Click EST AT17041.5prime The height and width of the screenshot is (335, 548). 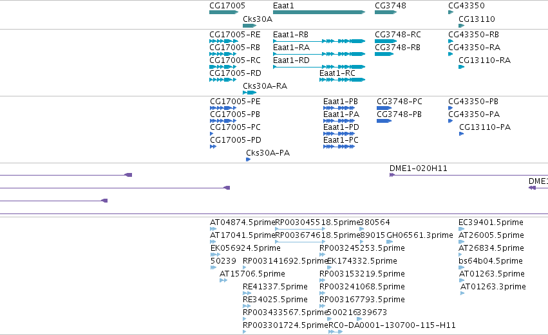click(x=243, y=235)
